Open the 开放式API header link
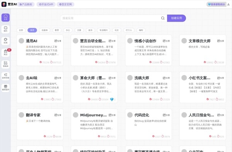 tap(46, 4)
